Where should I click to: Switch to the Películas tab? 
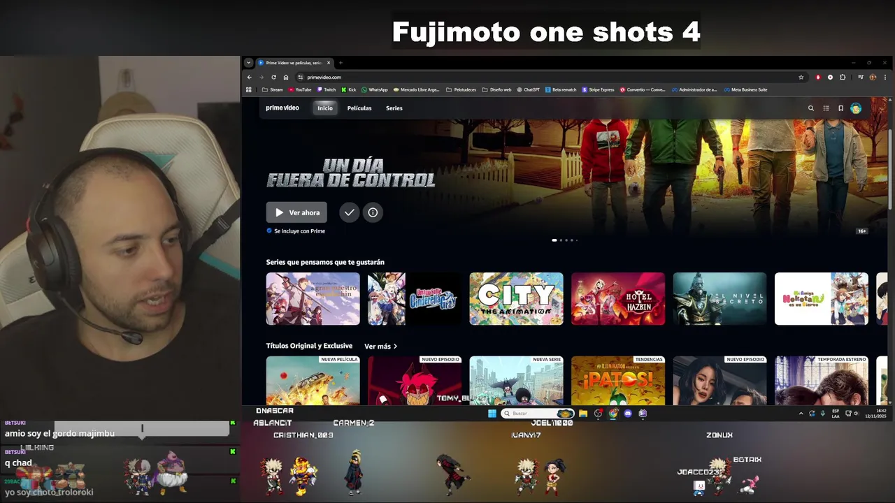(359, 108)
